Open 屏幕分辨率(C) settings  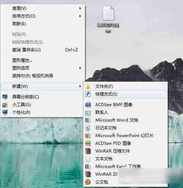(x=42, y=97)
